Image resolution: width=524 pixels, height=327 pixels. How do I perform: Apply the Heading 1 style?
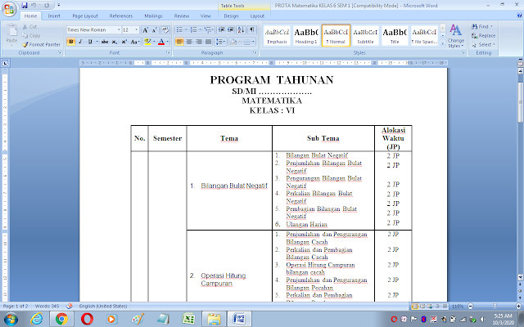point(306,35)
